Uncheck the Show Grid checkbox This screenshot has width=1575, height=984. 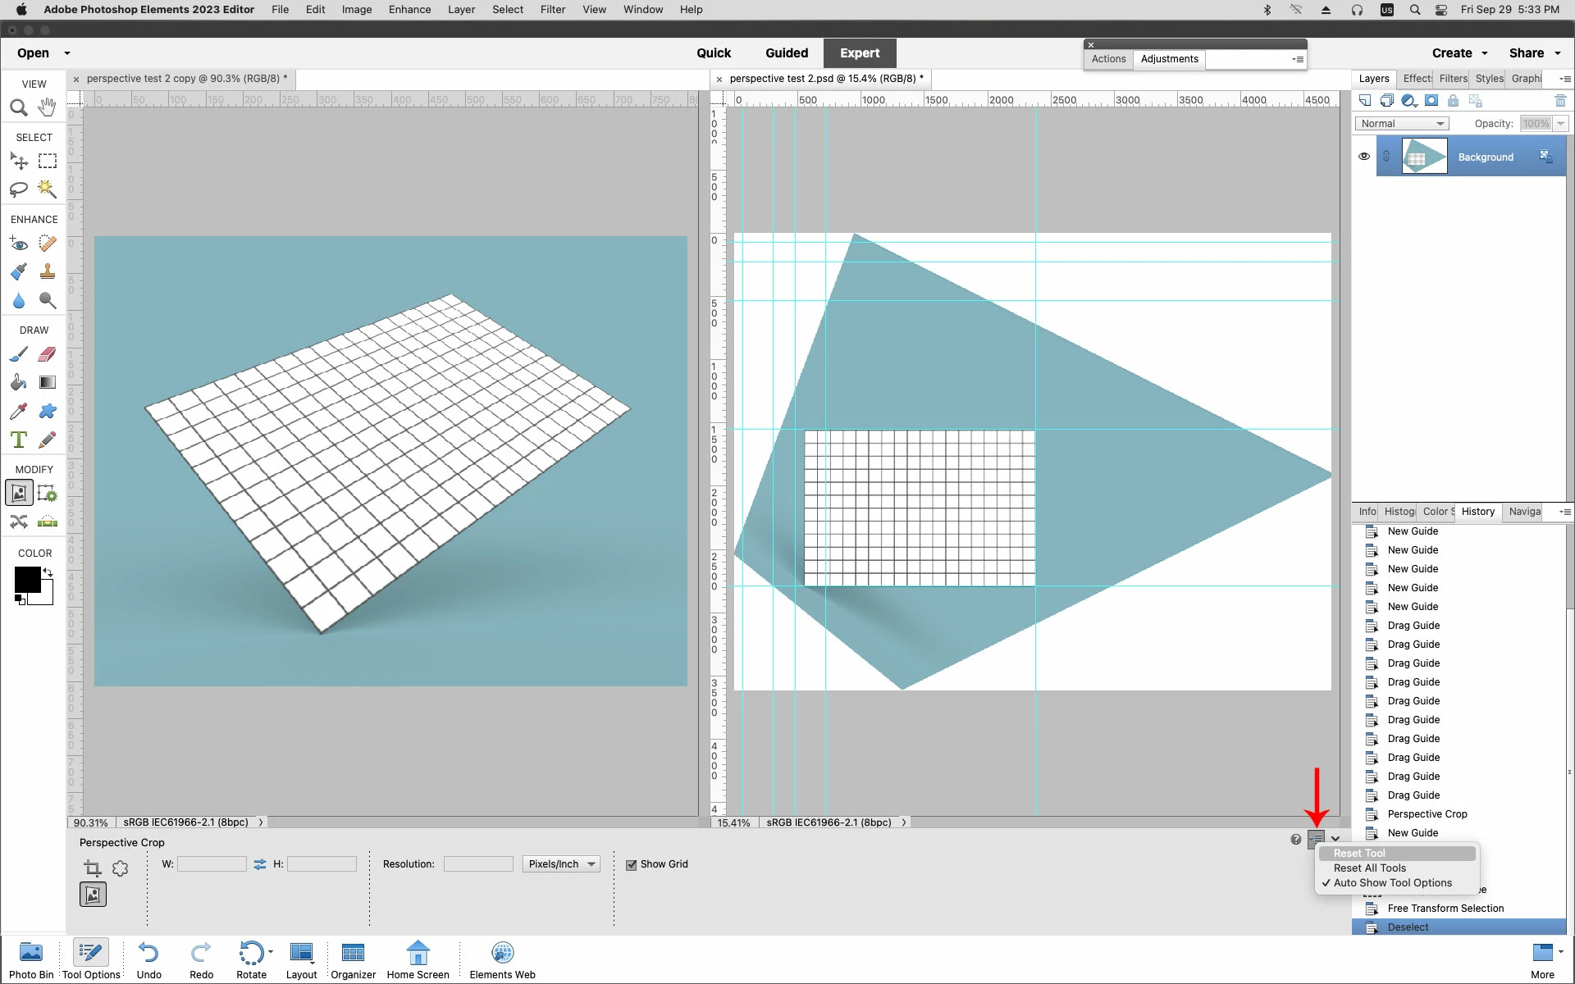coord(631,865)
